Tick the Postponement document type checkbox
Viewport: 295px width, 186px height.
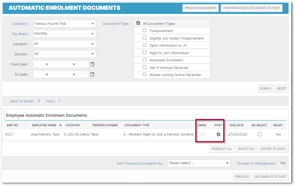pyautogui.click(x=145, y=30)
